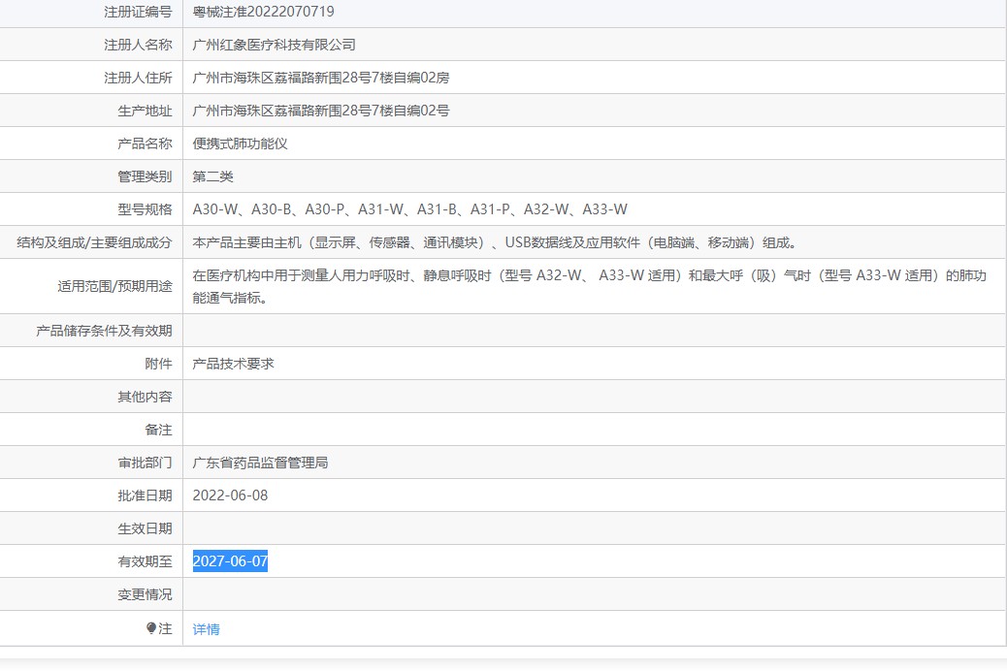Click management category 第二类
The image size is (1007, 671).
coord(213,176)
